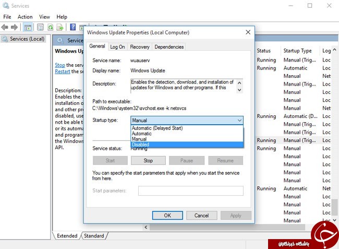Choose the Disabled startup option
Viewport: 339px width, 249px height.
(x=187, y=145)
